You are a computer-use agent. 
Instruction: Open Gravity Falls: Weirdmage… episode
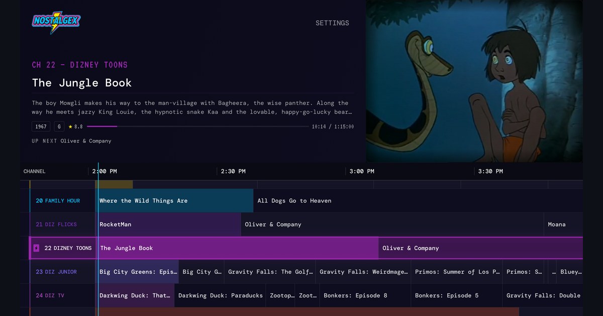coord(363,272)
